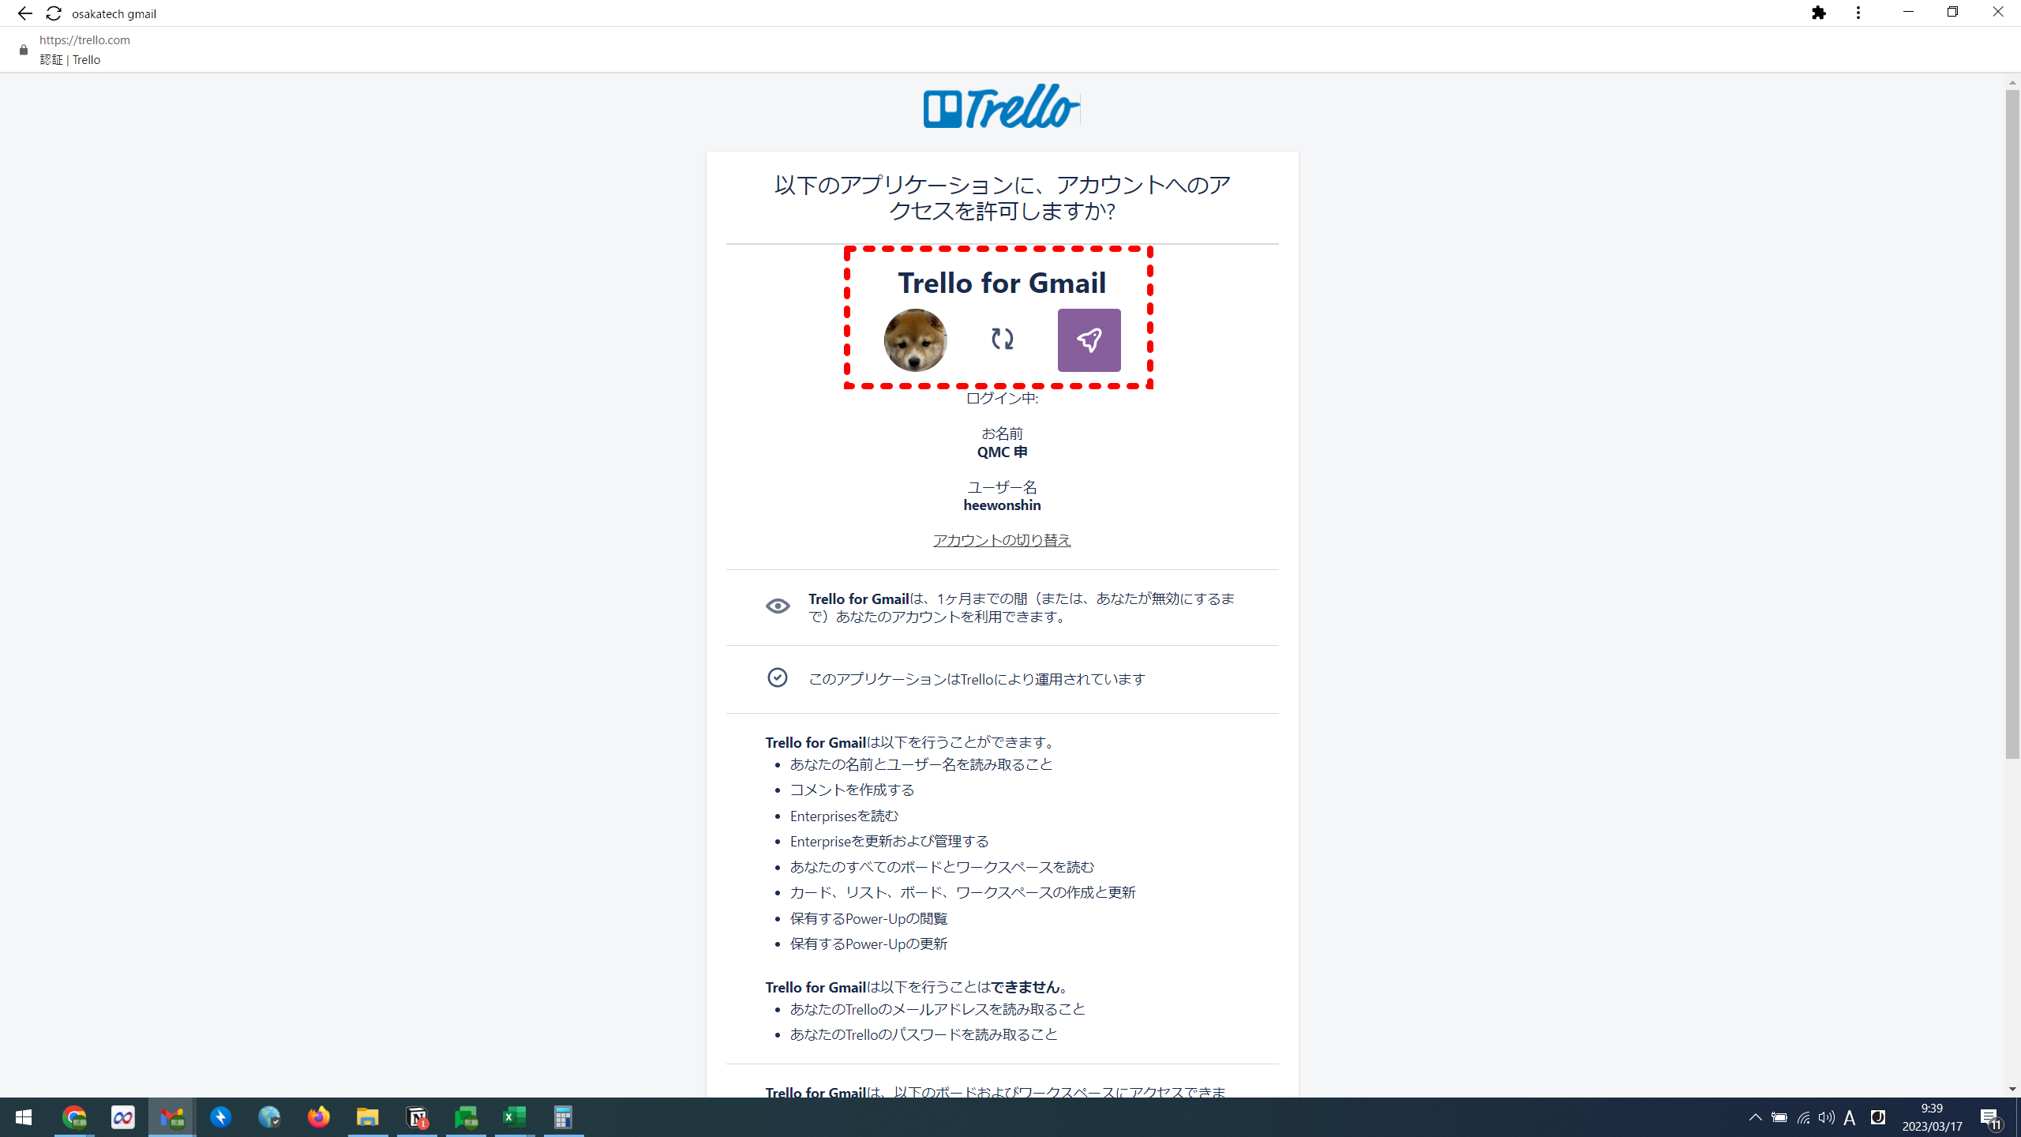Open the Windows Start menu

[24, 1117]
